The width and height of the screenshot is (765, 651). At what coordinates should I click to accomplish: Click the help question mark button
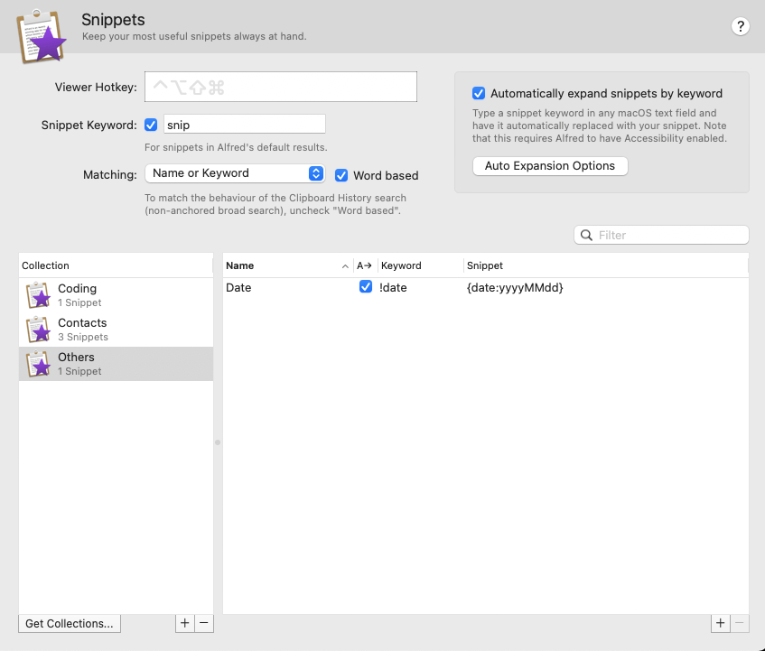740,26
